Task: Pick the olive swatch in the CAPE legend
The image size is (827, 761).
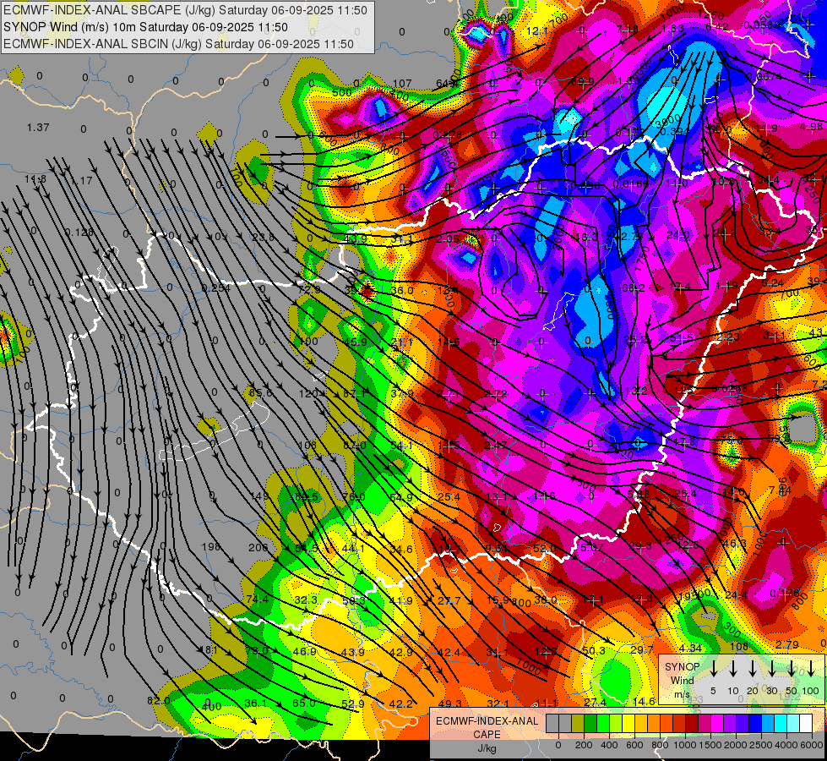Action: 578,724
